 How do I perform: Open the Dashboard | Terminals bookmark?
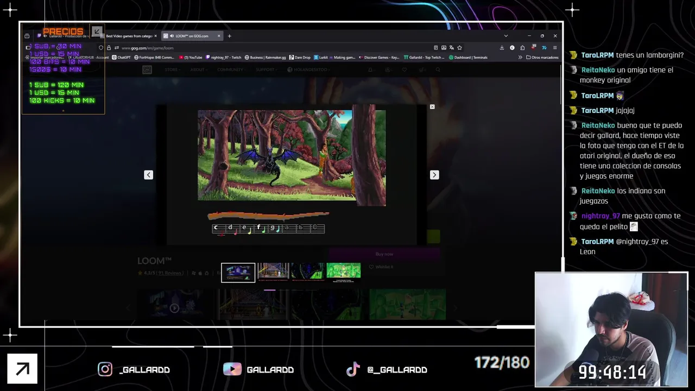point(467,57)
